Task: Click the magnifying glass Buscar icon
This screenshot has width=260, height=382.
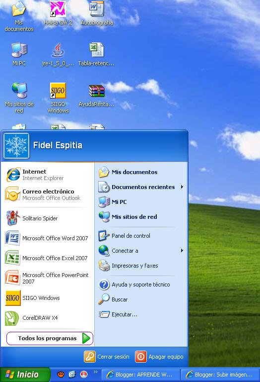Action: click(x=104, y=299)
